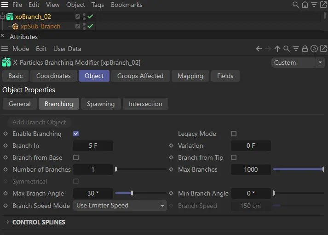Click the Attributes search icon
Image resolution: width=328 pixels, height=235 pixels.
click(x=287, y=49)
